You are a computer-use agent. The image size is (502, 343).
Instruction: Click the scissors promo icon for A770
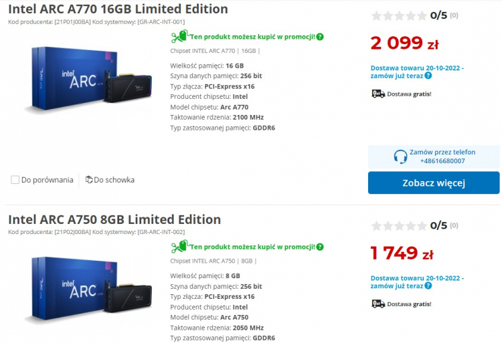pyautogui.click(x=178, y=35)
